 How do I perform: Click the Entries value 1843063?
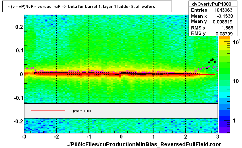223,10
